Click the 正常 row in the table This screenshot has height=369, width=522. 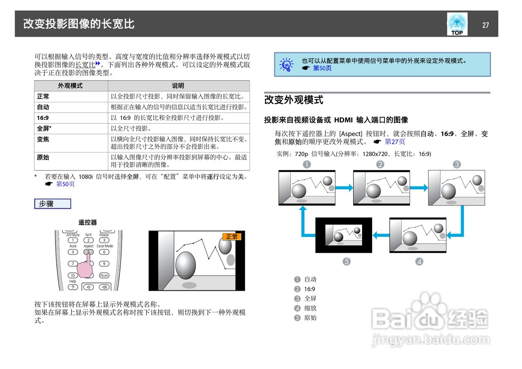[x=142, y=97]
